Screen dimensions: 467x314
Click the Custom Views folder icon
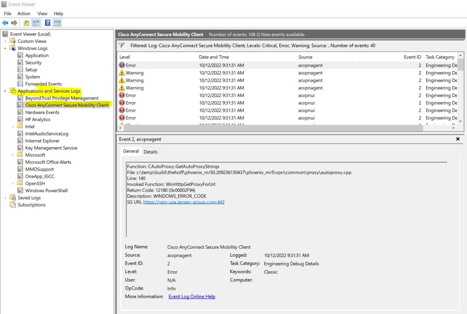(13, 41)
